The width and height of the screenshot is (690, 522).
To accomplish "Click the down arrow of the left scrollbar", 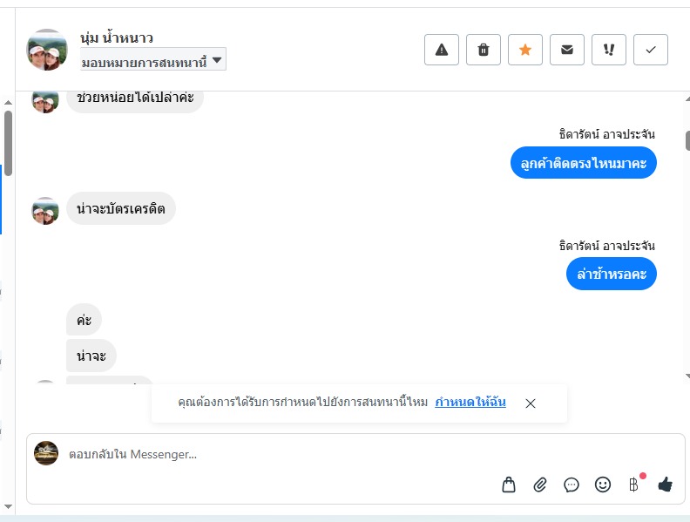I will (8, 506).
